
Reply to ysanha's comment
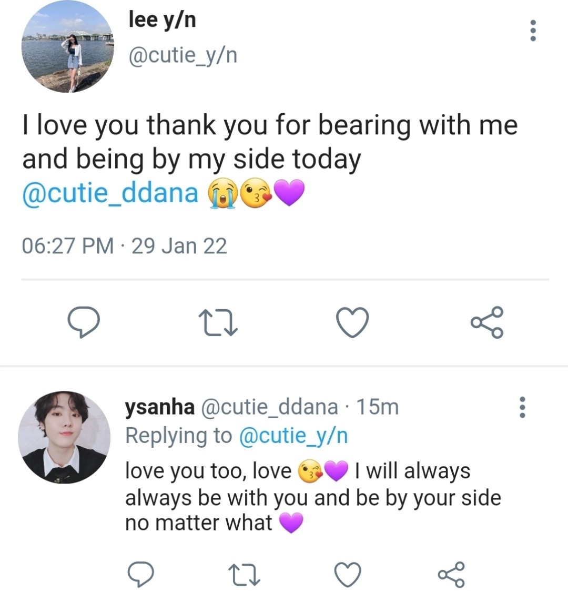coord(141,574)
